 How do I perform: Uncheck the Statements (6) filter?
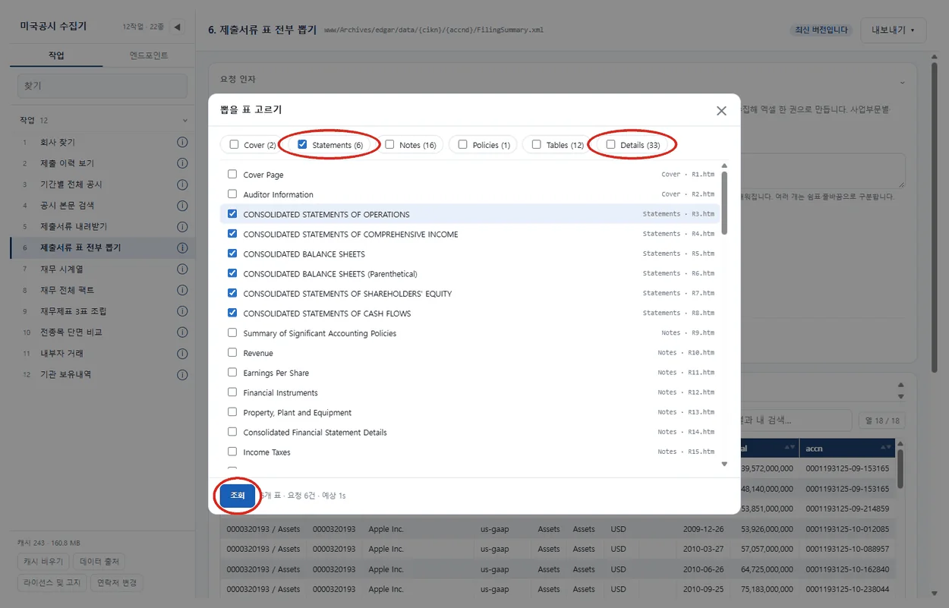pyautogui.click(x=302, y=145)
